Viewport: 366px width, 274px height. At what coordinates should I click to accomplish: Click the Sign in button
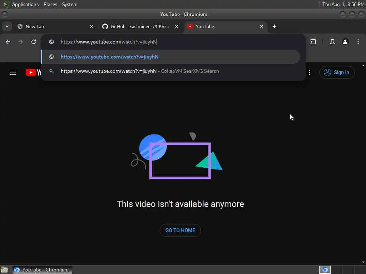(x=337, y=72)
